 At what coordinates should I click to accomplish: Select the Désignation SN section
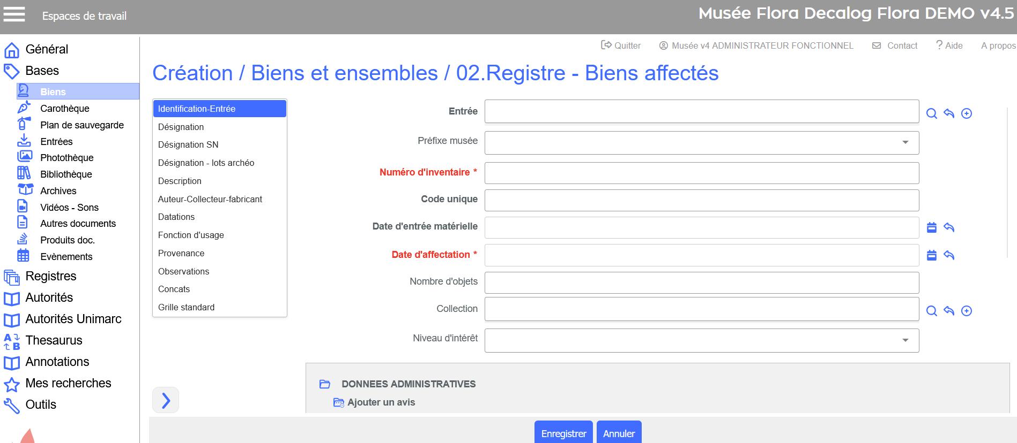[188, 144]
